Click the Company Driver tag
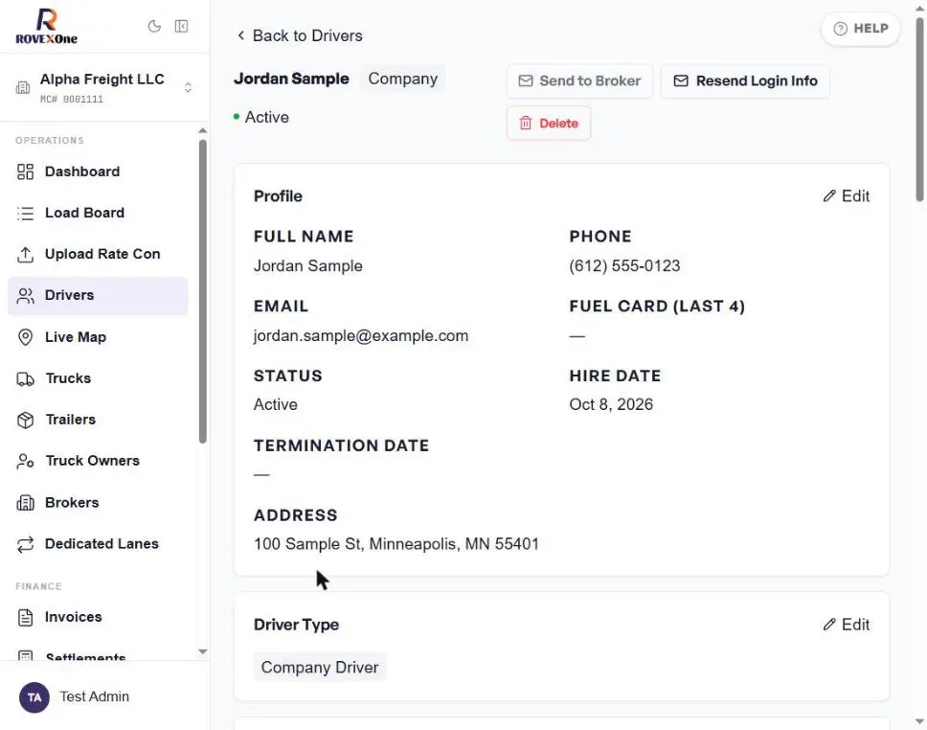Image resolution: width=927 pixels, height=730 pixels. [320, 668]
